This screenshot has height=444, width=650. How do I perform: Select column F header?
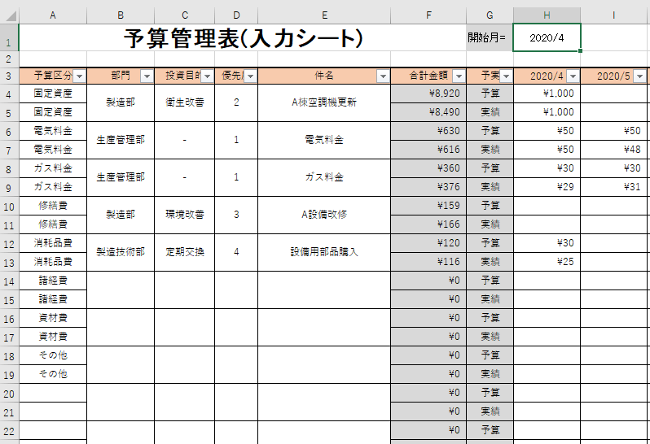[x=428, y=15]
